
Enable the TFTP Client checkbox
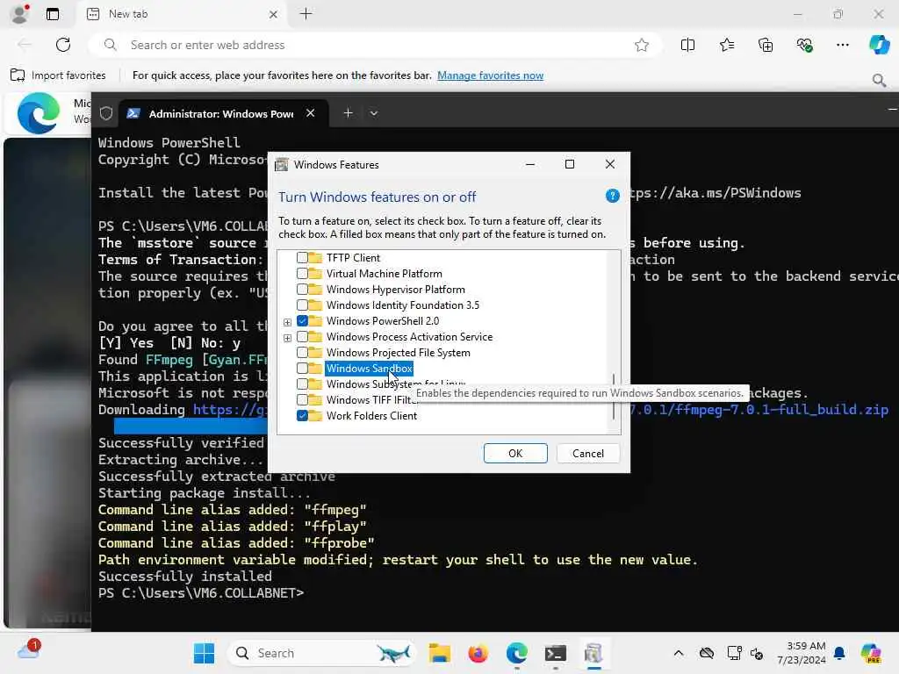pyautogui.click(x=302, y=258)
